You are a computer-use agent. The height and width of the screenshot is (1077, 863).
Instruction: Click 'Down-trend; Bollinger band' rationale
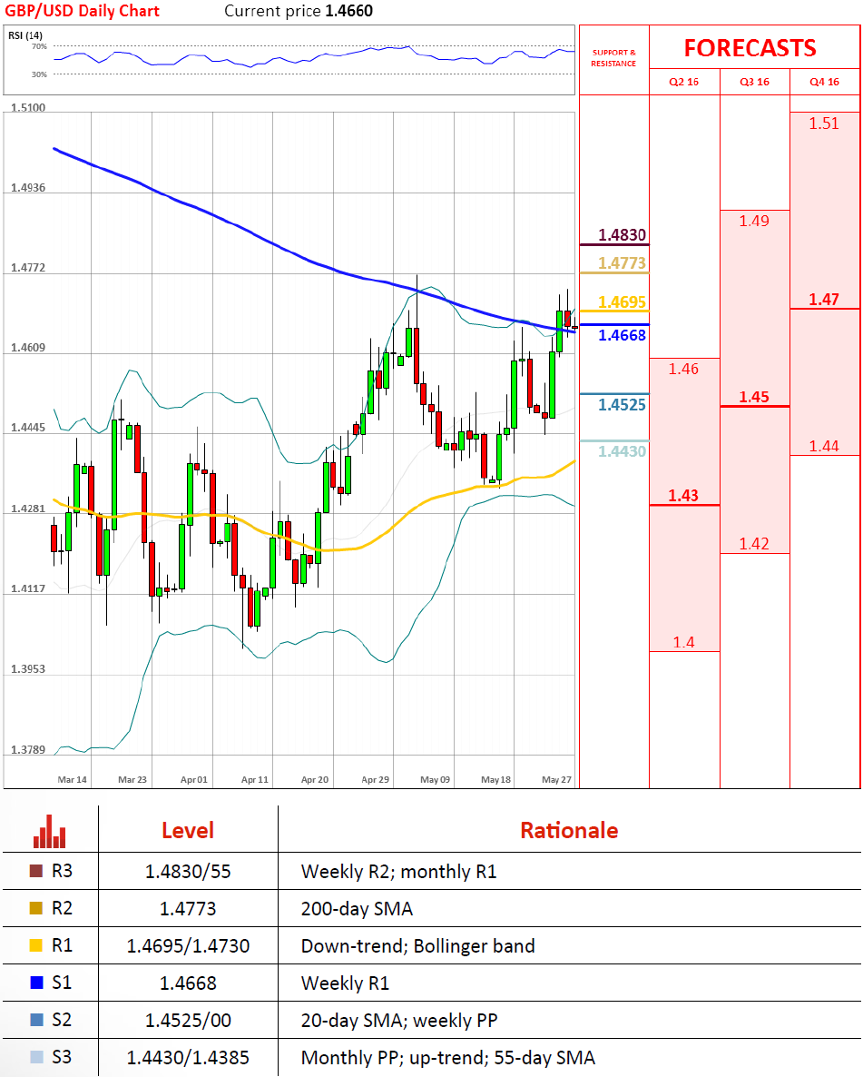418,946
